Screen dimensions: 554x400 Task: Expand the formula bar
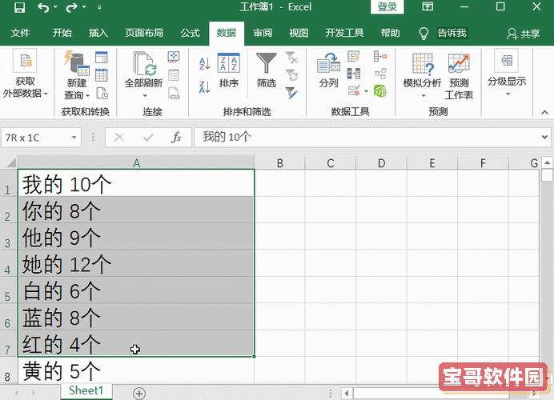click(x=544, y=138)
